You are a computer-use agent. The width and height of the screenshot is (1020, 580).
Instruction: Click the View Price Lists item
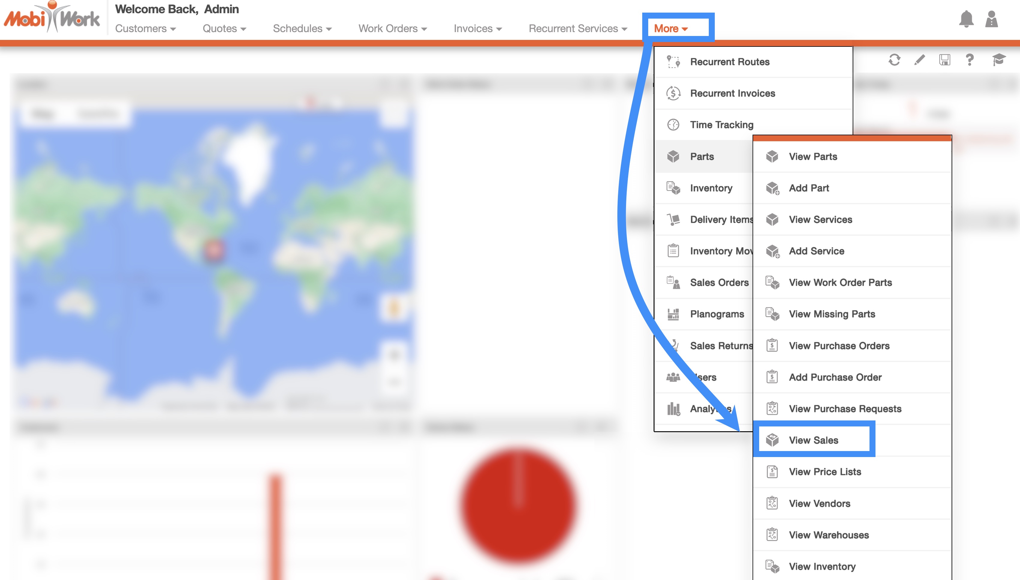(825, 472)
